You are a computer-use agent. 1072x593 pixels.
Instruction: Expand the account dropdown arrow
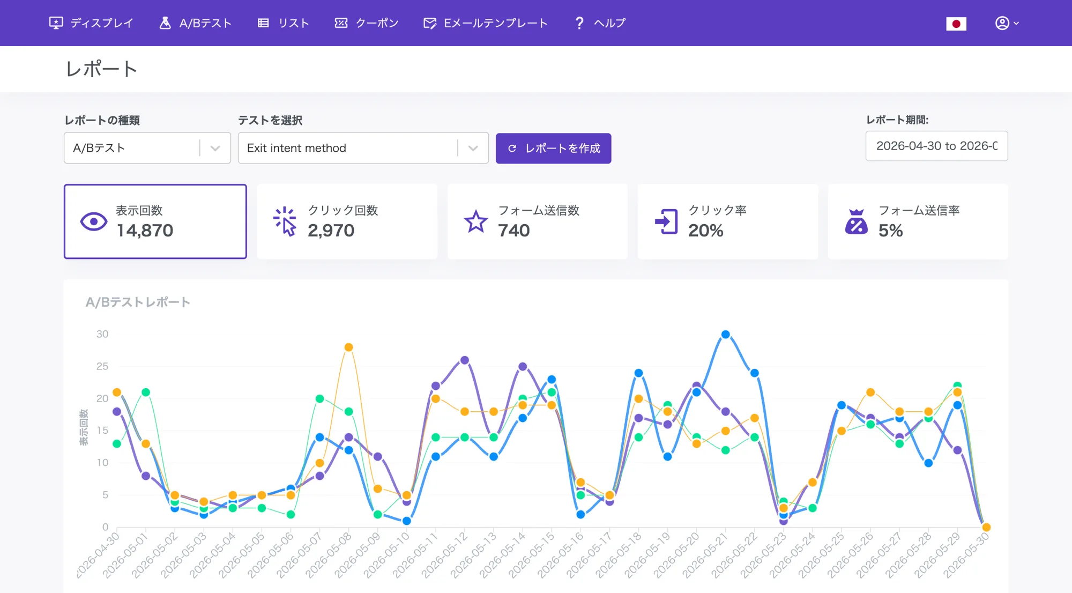click(x=1016, y=23)
